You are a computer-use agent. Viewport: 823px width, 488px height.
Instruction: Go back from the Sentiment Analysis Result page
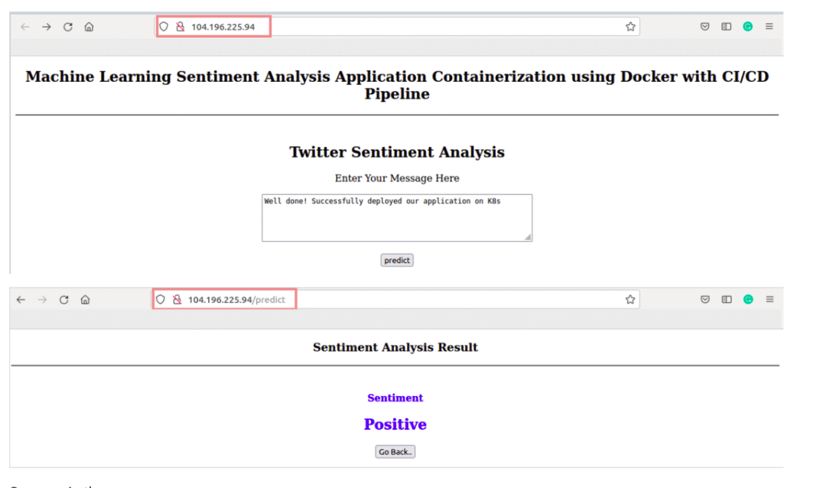pyautogui.click(x=21, y=300)
